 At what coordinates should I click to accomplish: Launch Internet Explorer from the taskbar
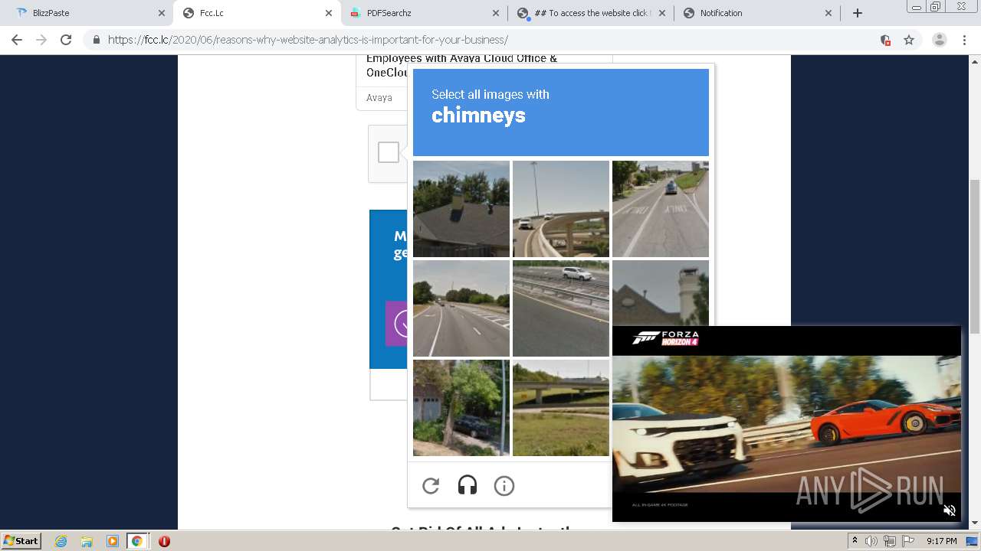tap(61, 541)
